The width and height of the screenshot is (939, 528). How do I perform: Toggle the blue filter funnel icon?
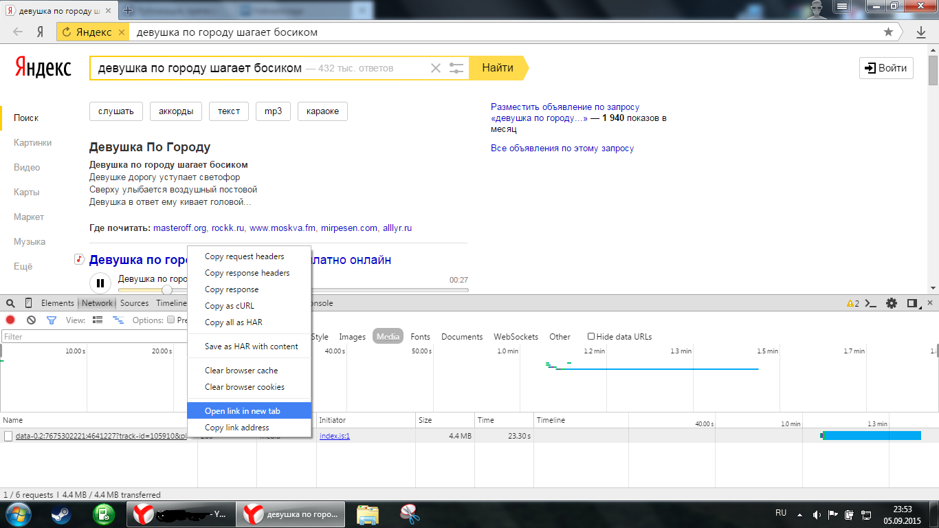[x=51, y=320]
